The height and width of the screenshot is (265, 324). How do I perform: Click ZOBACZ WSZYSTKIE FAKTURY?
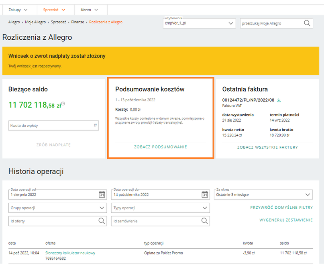click(267, 147)
